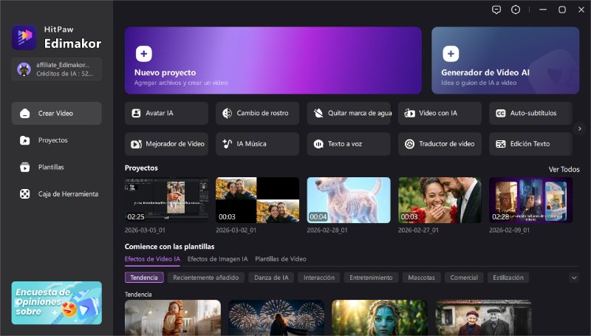Select the fireworks template
Screen dimensions: 591x336
pyautogui.click(x=276, y=318)
